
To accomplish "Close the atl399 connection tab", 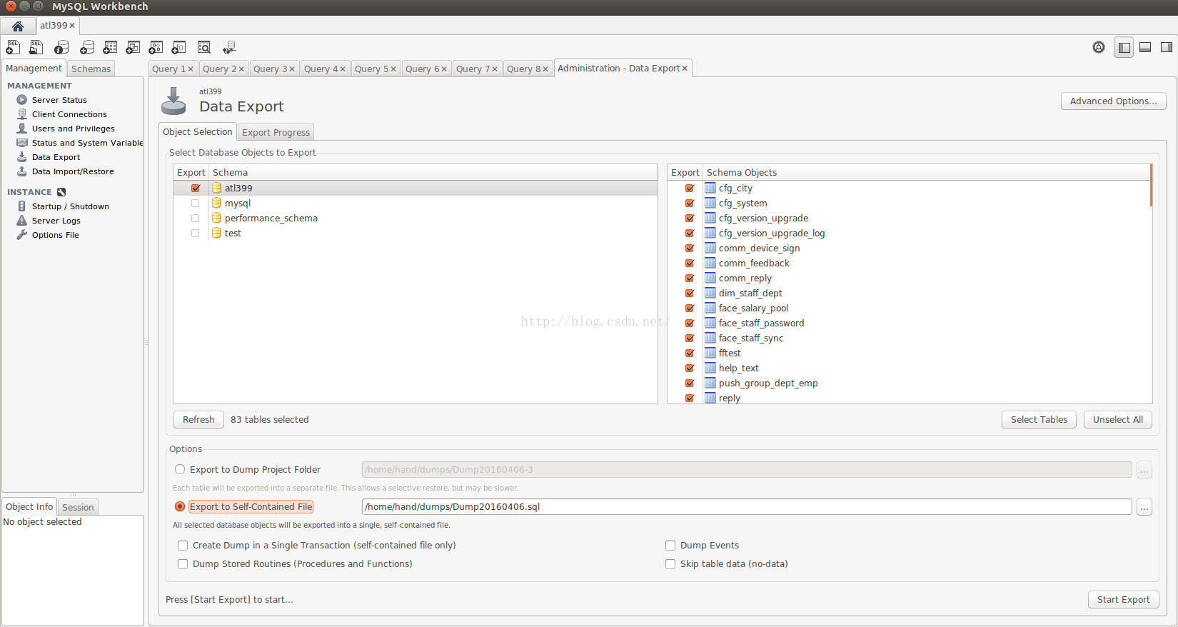I will [72, 26].
